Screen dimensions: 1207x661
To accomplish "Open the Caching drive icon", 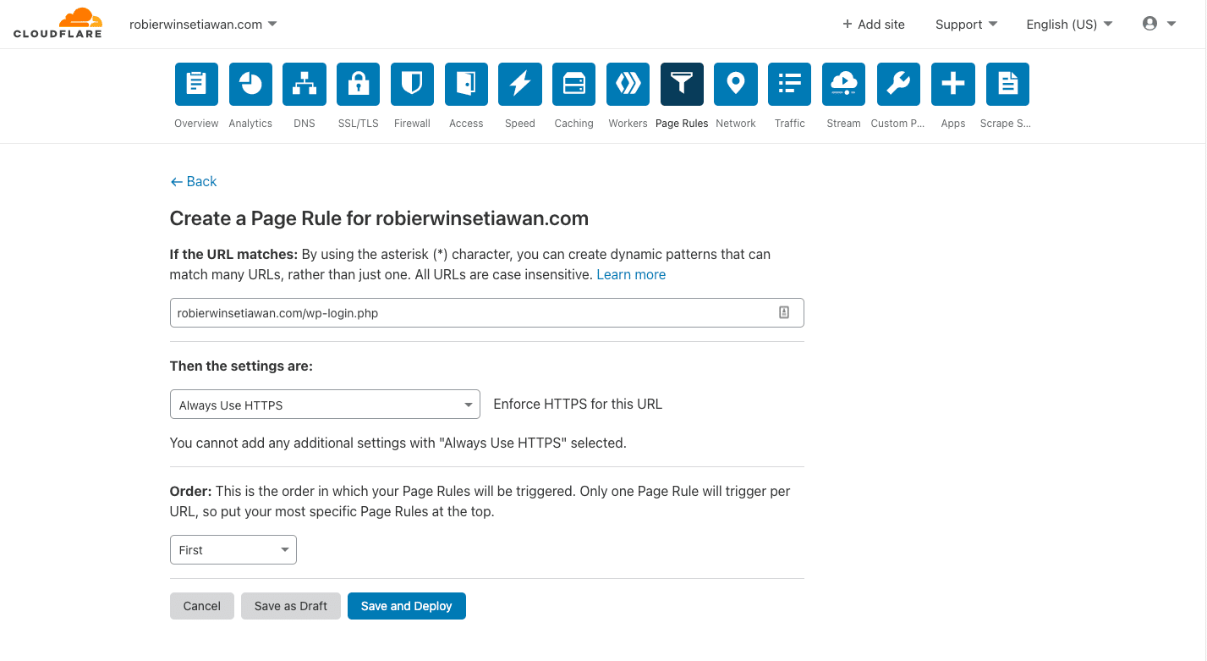I will point(574,84).
